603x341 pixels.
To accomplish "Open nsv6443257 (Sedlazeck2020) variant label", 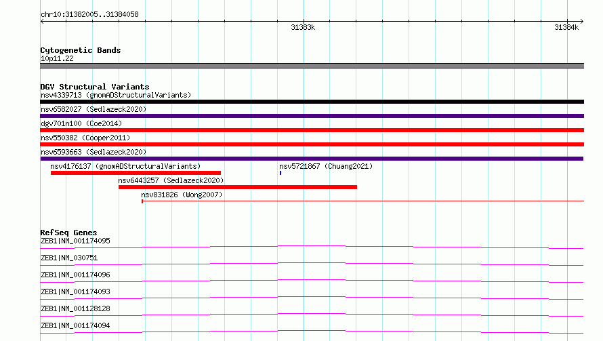I will point(171,180).
